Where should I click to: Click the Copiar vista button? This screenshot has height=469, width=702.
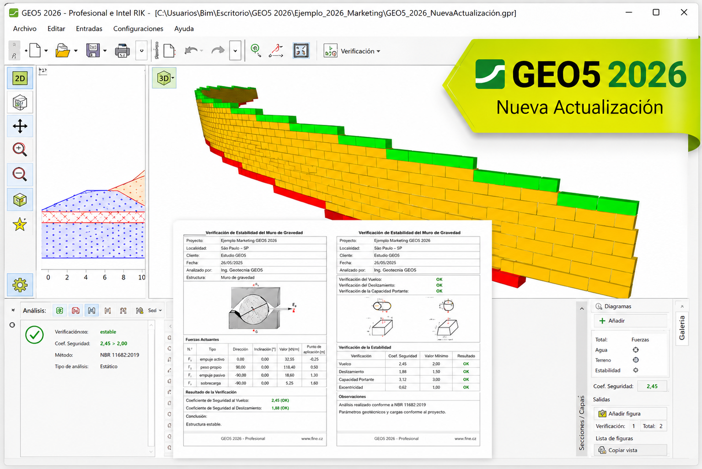pyautogui.click(x=630, y=450)
